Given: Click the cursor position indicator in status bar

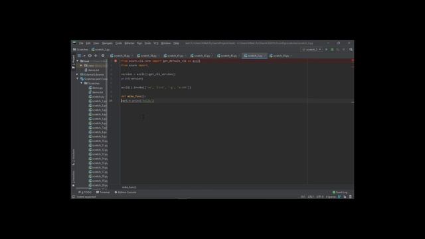Looking at the screenshot, I should coord(303,197).
